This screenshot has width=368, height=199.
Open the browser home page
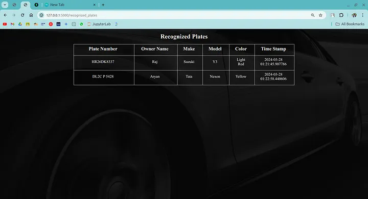coord(31,15)
